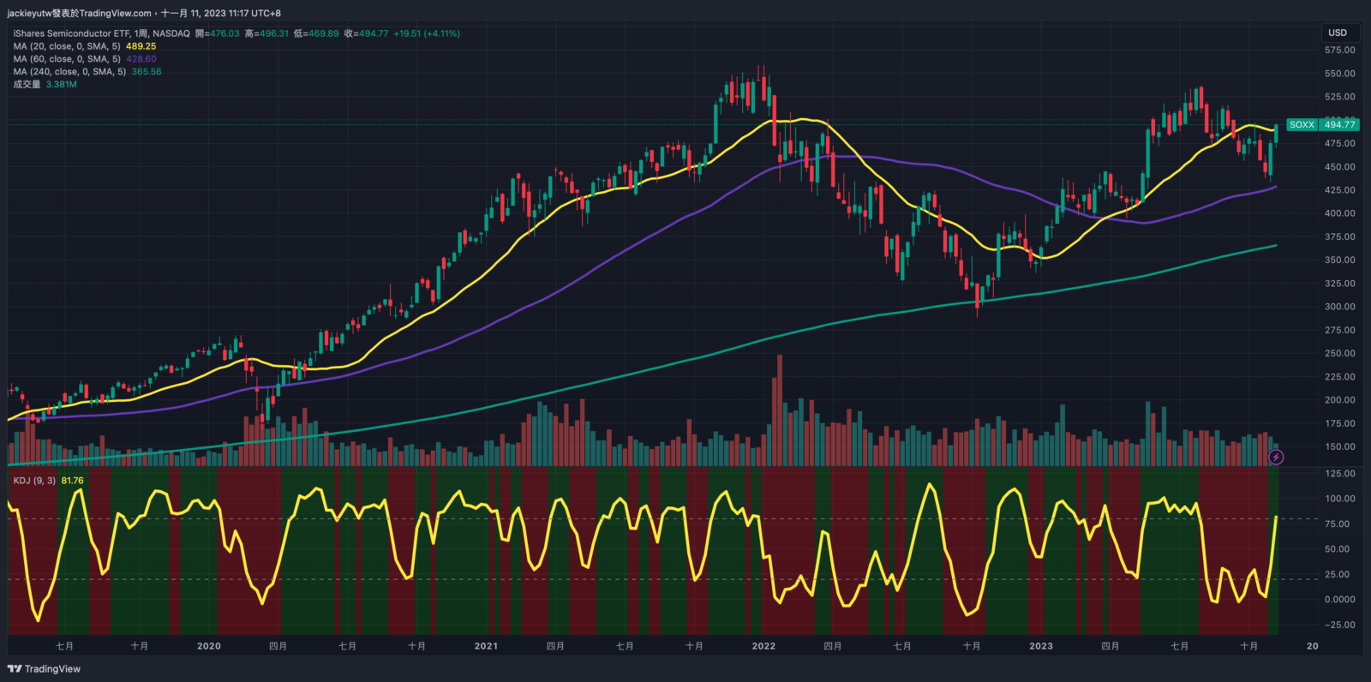Click the 2023 label on time axis
This screenshot has width=1371, height=682.
1040,646
